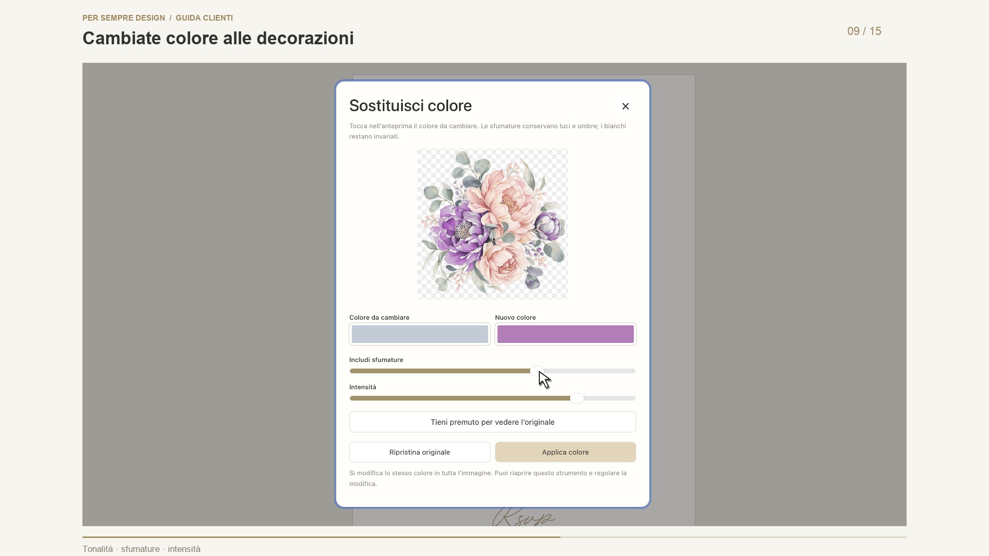Close the Sostituisci colore dialog
Screen dimensions: 989x556
point(625,106)
